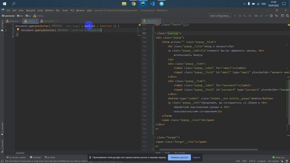
Task: Click the Run (play) toolbar icon
Action: point(235,16)
